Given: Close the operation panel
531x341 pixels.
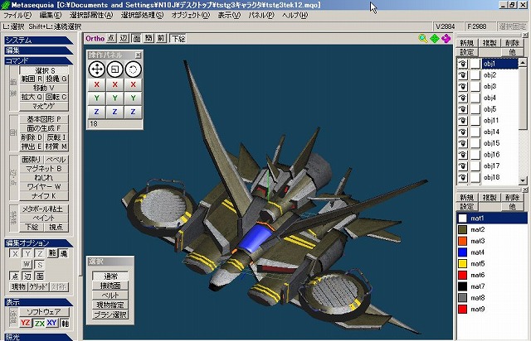Looking at the screenshot, I should (139, 55).
